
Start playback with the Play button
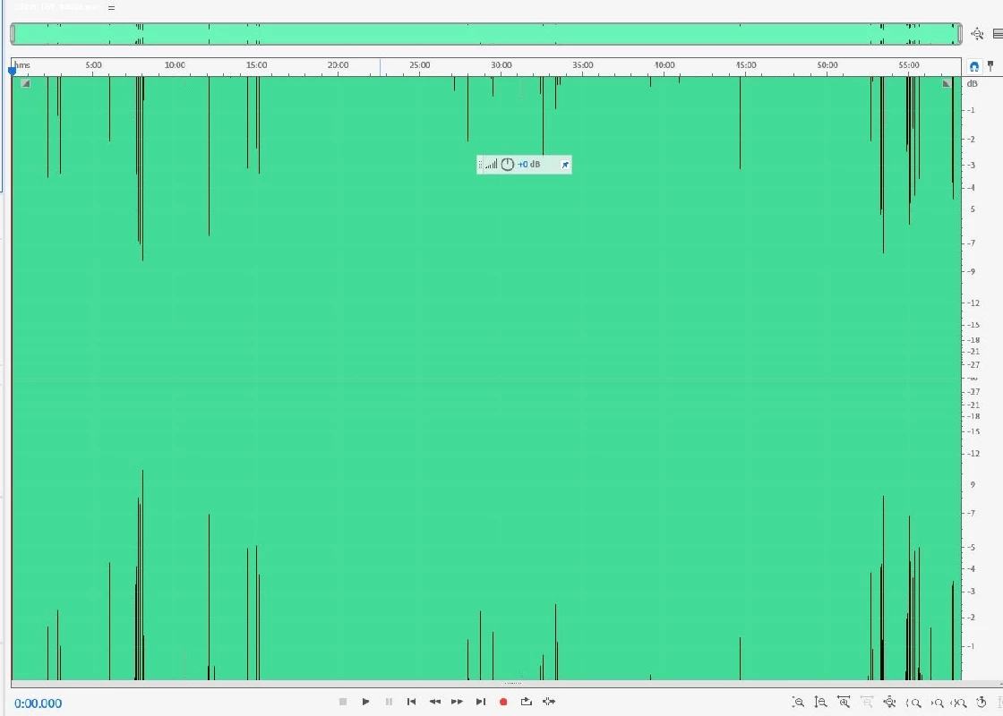365,702
